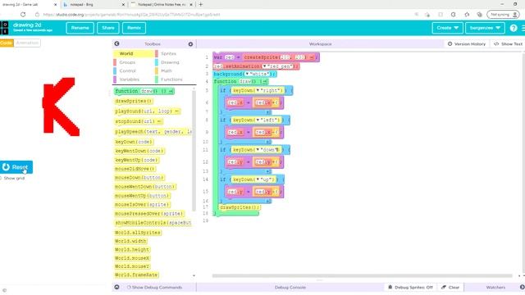Open the "down" key dropdown in keyDown block
Screen dimensions: 525x295
click(257, 150)
